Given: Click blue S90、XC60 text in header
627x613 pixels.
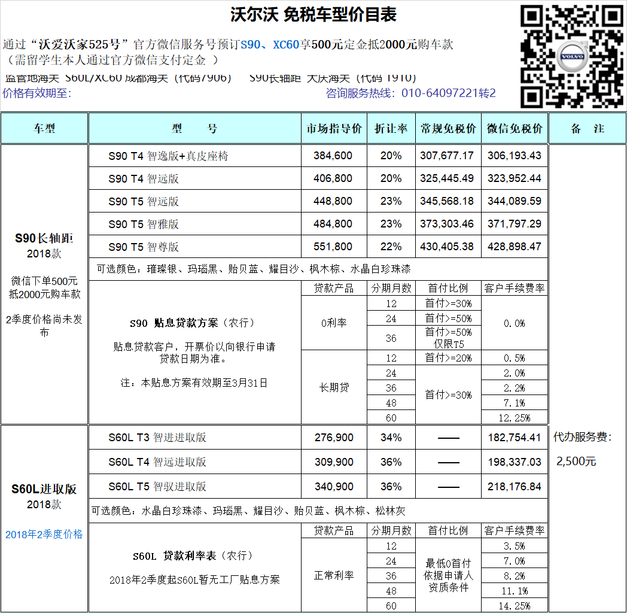Looking at the screenshot, I should coord(270,44).
